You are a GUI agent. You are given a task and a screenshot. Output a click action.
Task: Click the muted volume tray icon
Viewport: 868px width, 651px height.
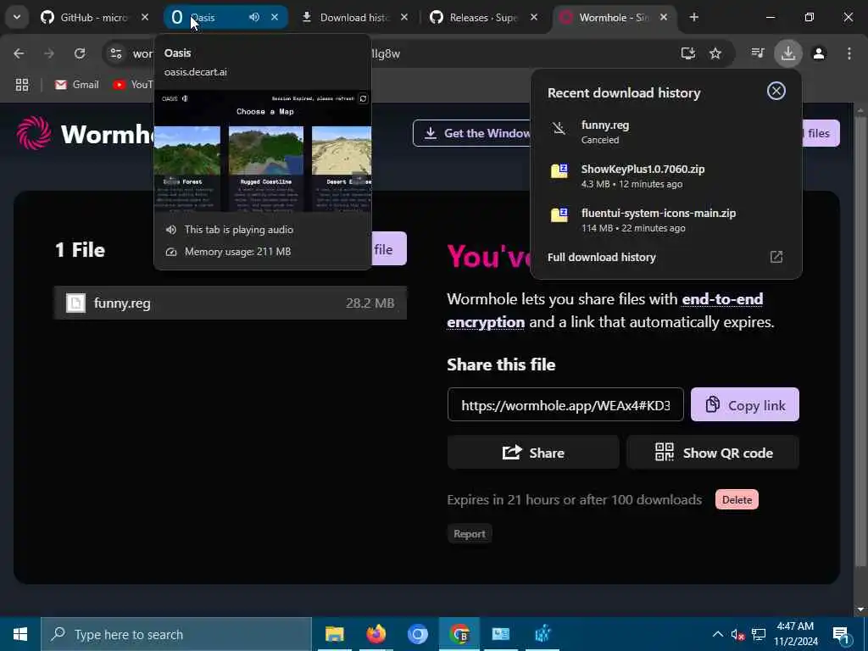(737, 634)
